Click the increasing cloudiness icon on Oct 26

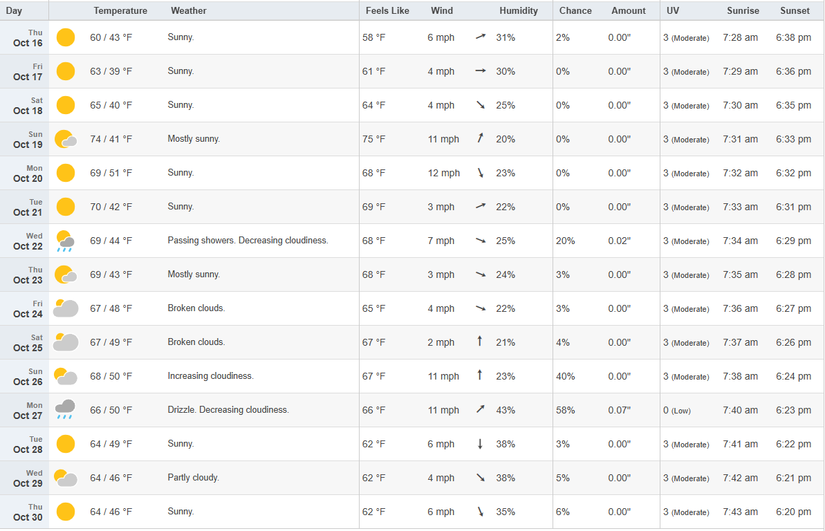click(x=66, y=376)
